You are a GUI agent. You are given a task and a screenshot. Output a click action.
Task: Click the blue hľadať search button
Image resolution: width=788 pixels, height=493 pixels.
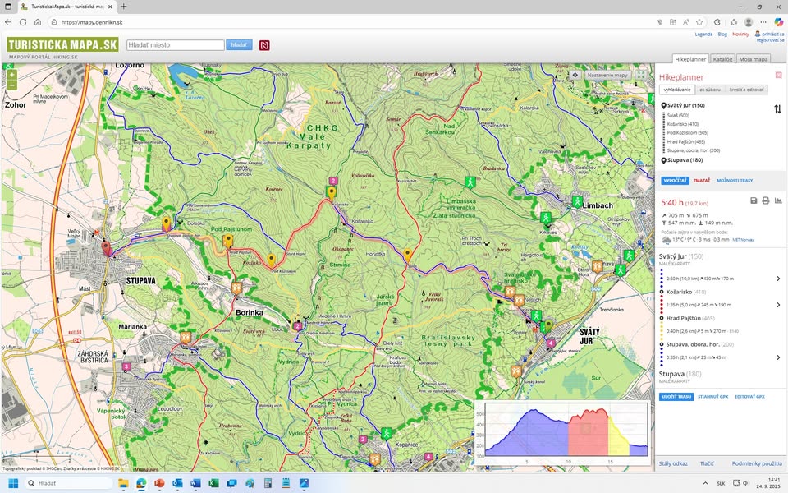coord(239,44)
